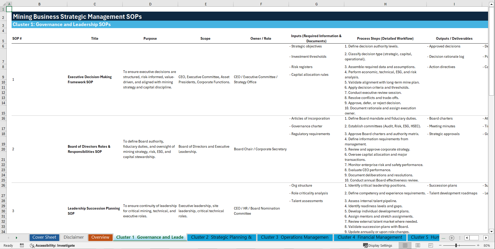Click the zoom in plus icon

point(479,245)
